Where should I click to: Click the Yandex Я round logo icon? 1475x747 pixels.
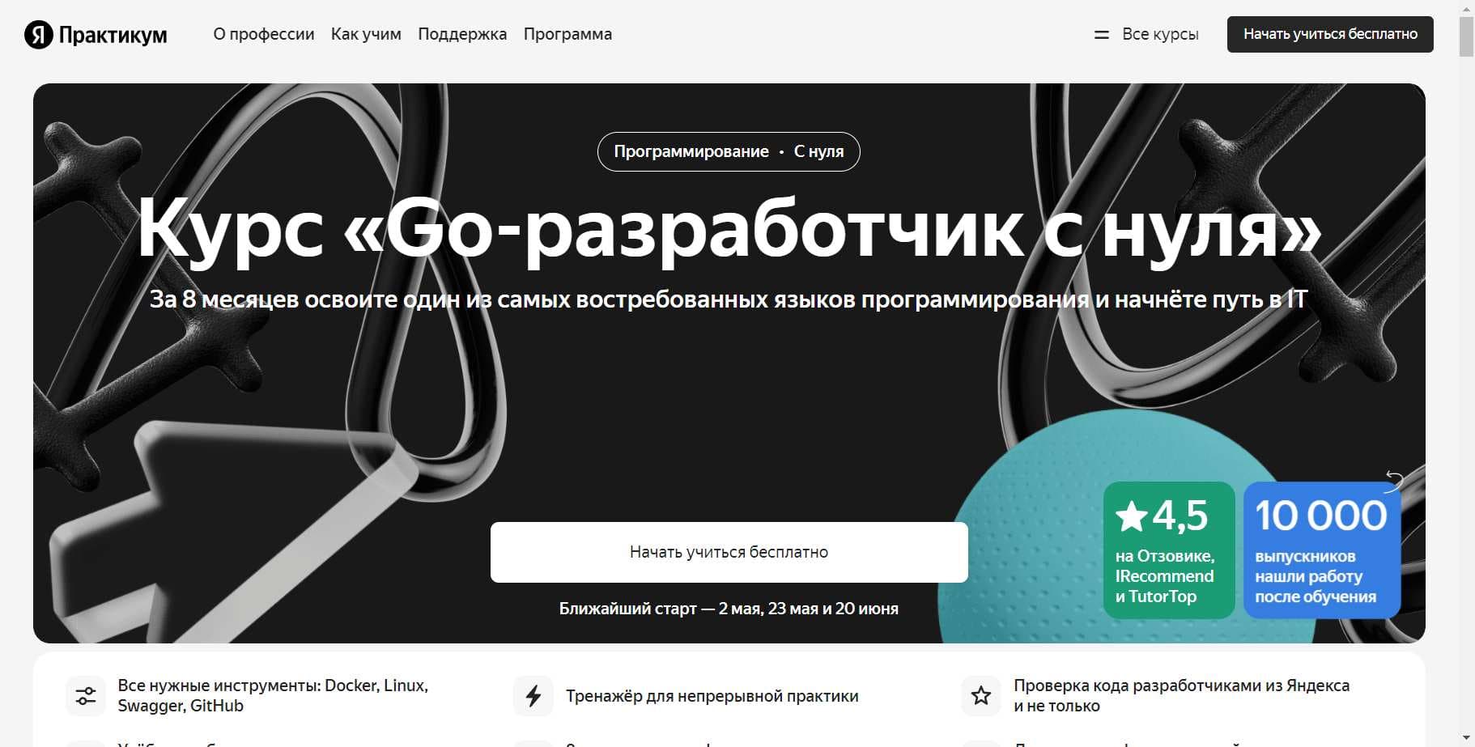pos(38,35)
